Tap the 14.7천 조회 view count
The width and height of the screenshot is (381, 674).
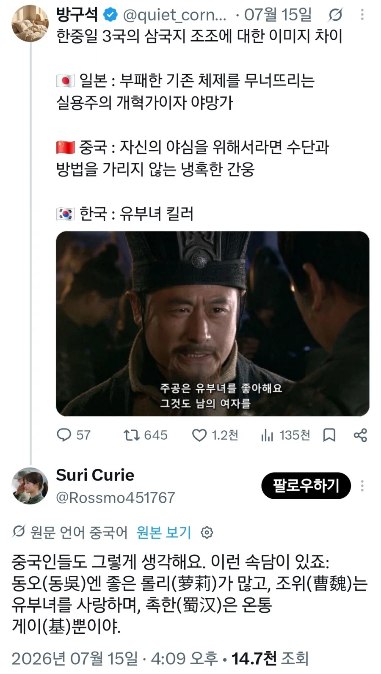pyautogui.click(x=270, y=658)
